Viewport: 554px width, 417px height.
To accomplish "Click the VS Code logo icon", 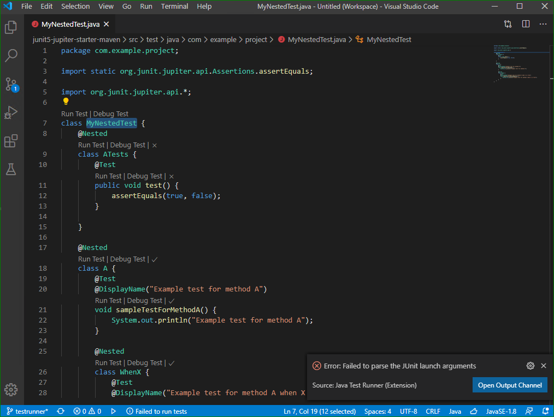I will click(x=8, y=6).
